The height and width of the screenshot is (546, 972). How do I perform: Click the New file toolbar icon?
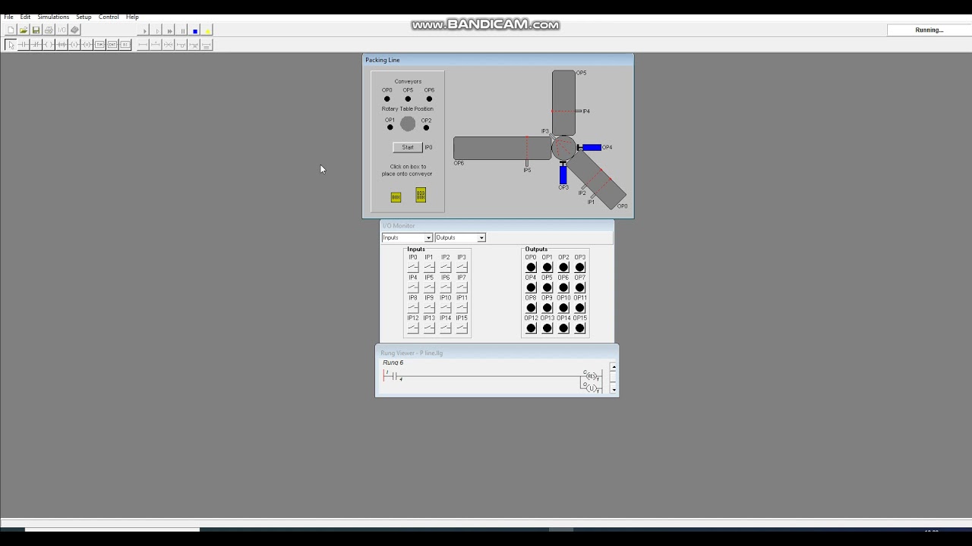click(11, 30)
